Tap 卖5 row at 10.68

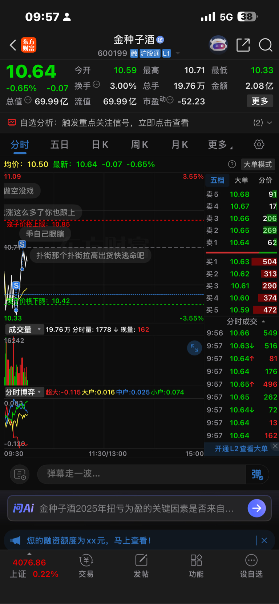click(242, 194)
